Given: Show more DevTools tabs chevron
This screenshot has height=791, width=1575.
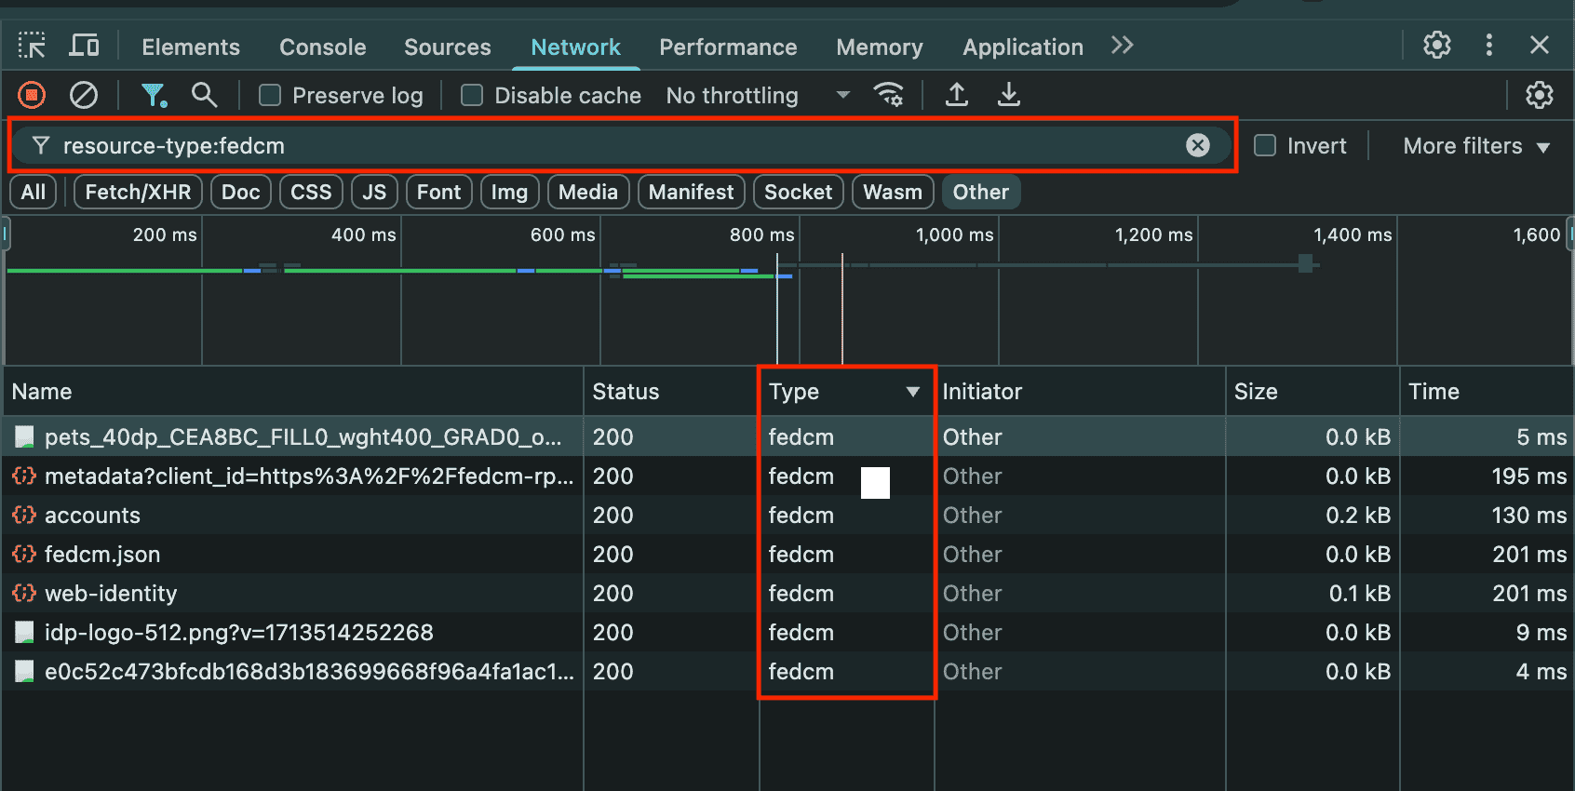Looking at the screenshot, I should click(x=1122, y=46).
